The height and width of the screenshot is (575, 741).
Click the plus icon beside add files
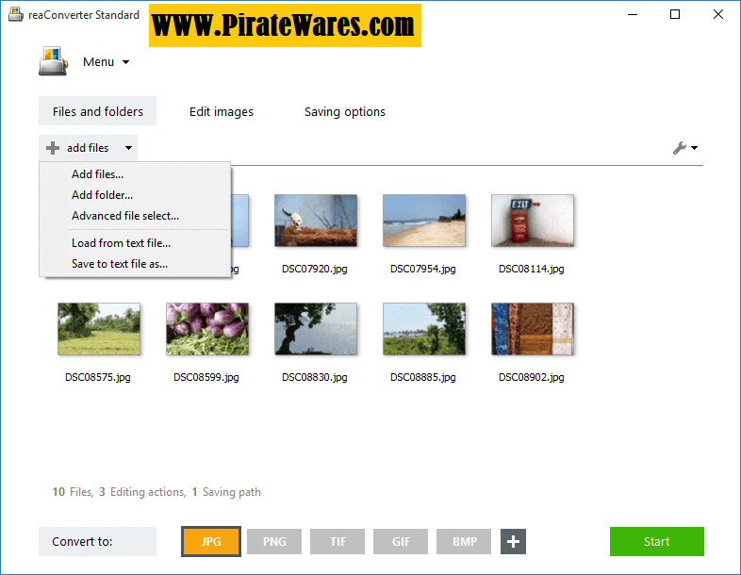pyautogui.click(x=53, y=148)
